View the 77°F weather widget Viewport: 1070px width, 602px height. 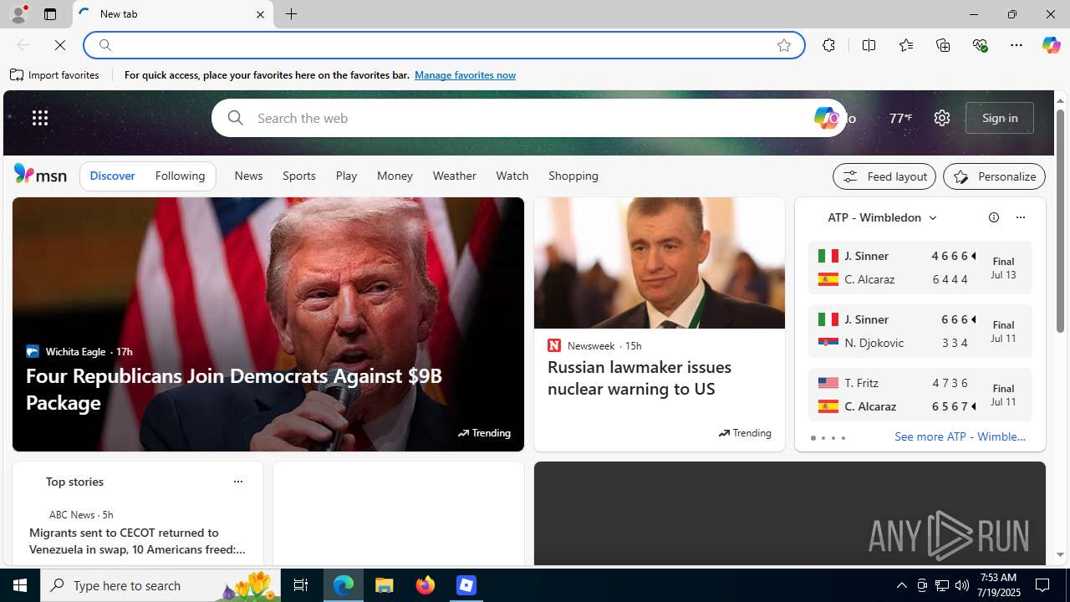(x=900, y=118)
